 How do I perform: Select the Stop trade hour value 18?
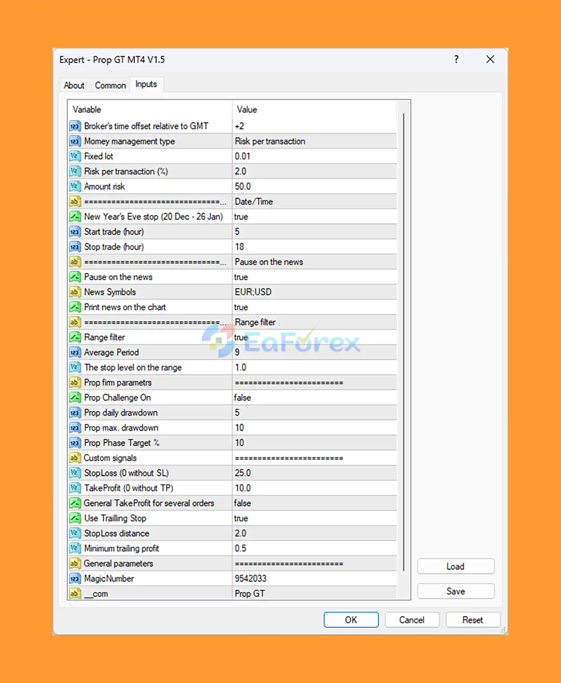315,247
